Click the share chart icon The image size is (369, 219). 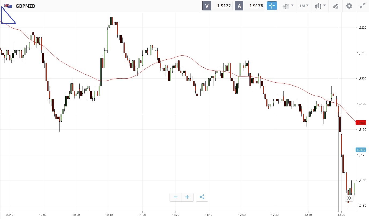pos(202,197)
